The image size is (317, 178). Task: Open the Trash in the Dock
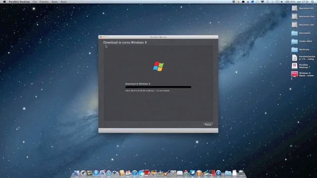click(x=241, y=173)
